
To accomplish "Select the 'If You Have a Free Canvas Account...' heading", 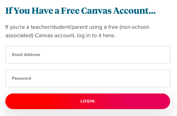I will (x=80, y=11).
